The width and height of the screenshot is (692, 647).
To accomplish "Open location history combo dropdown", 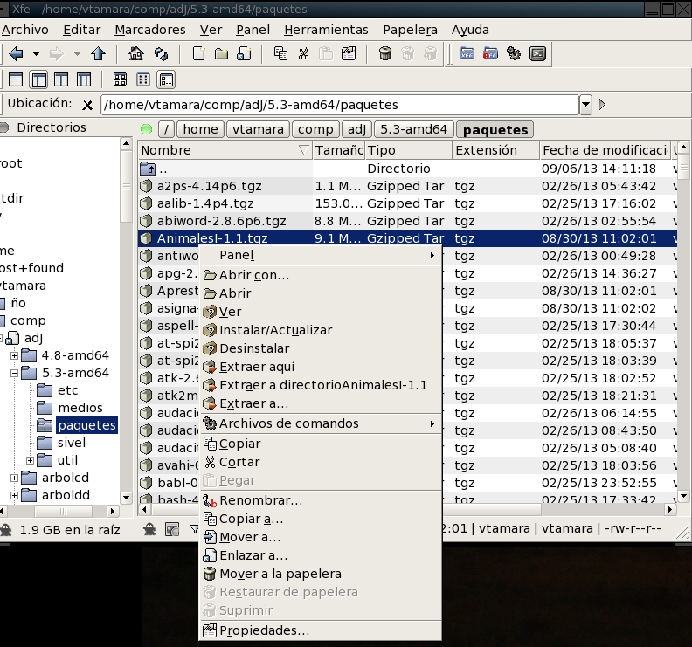I will tap(585, 105).
